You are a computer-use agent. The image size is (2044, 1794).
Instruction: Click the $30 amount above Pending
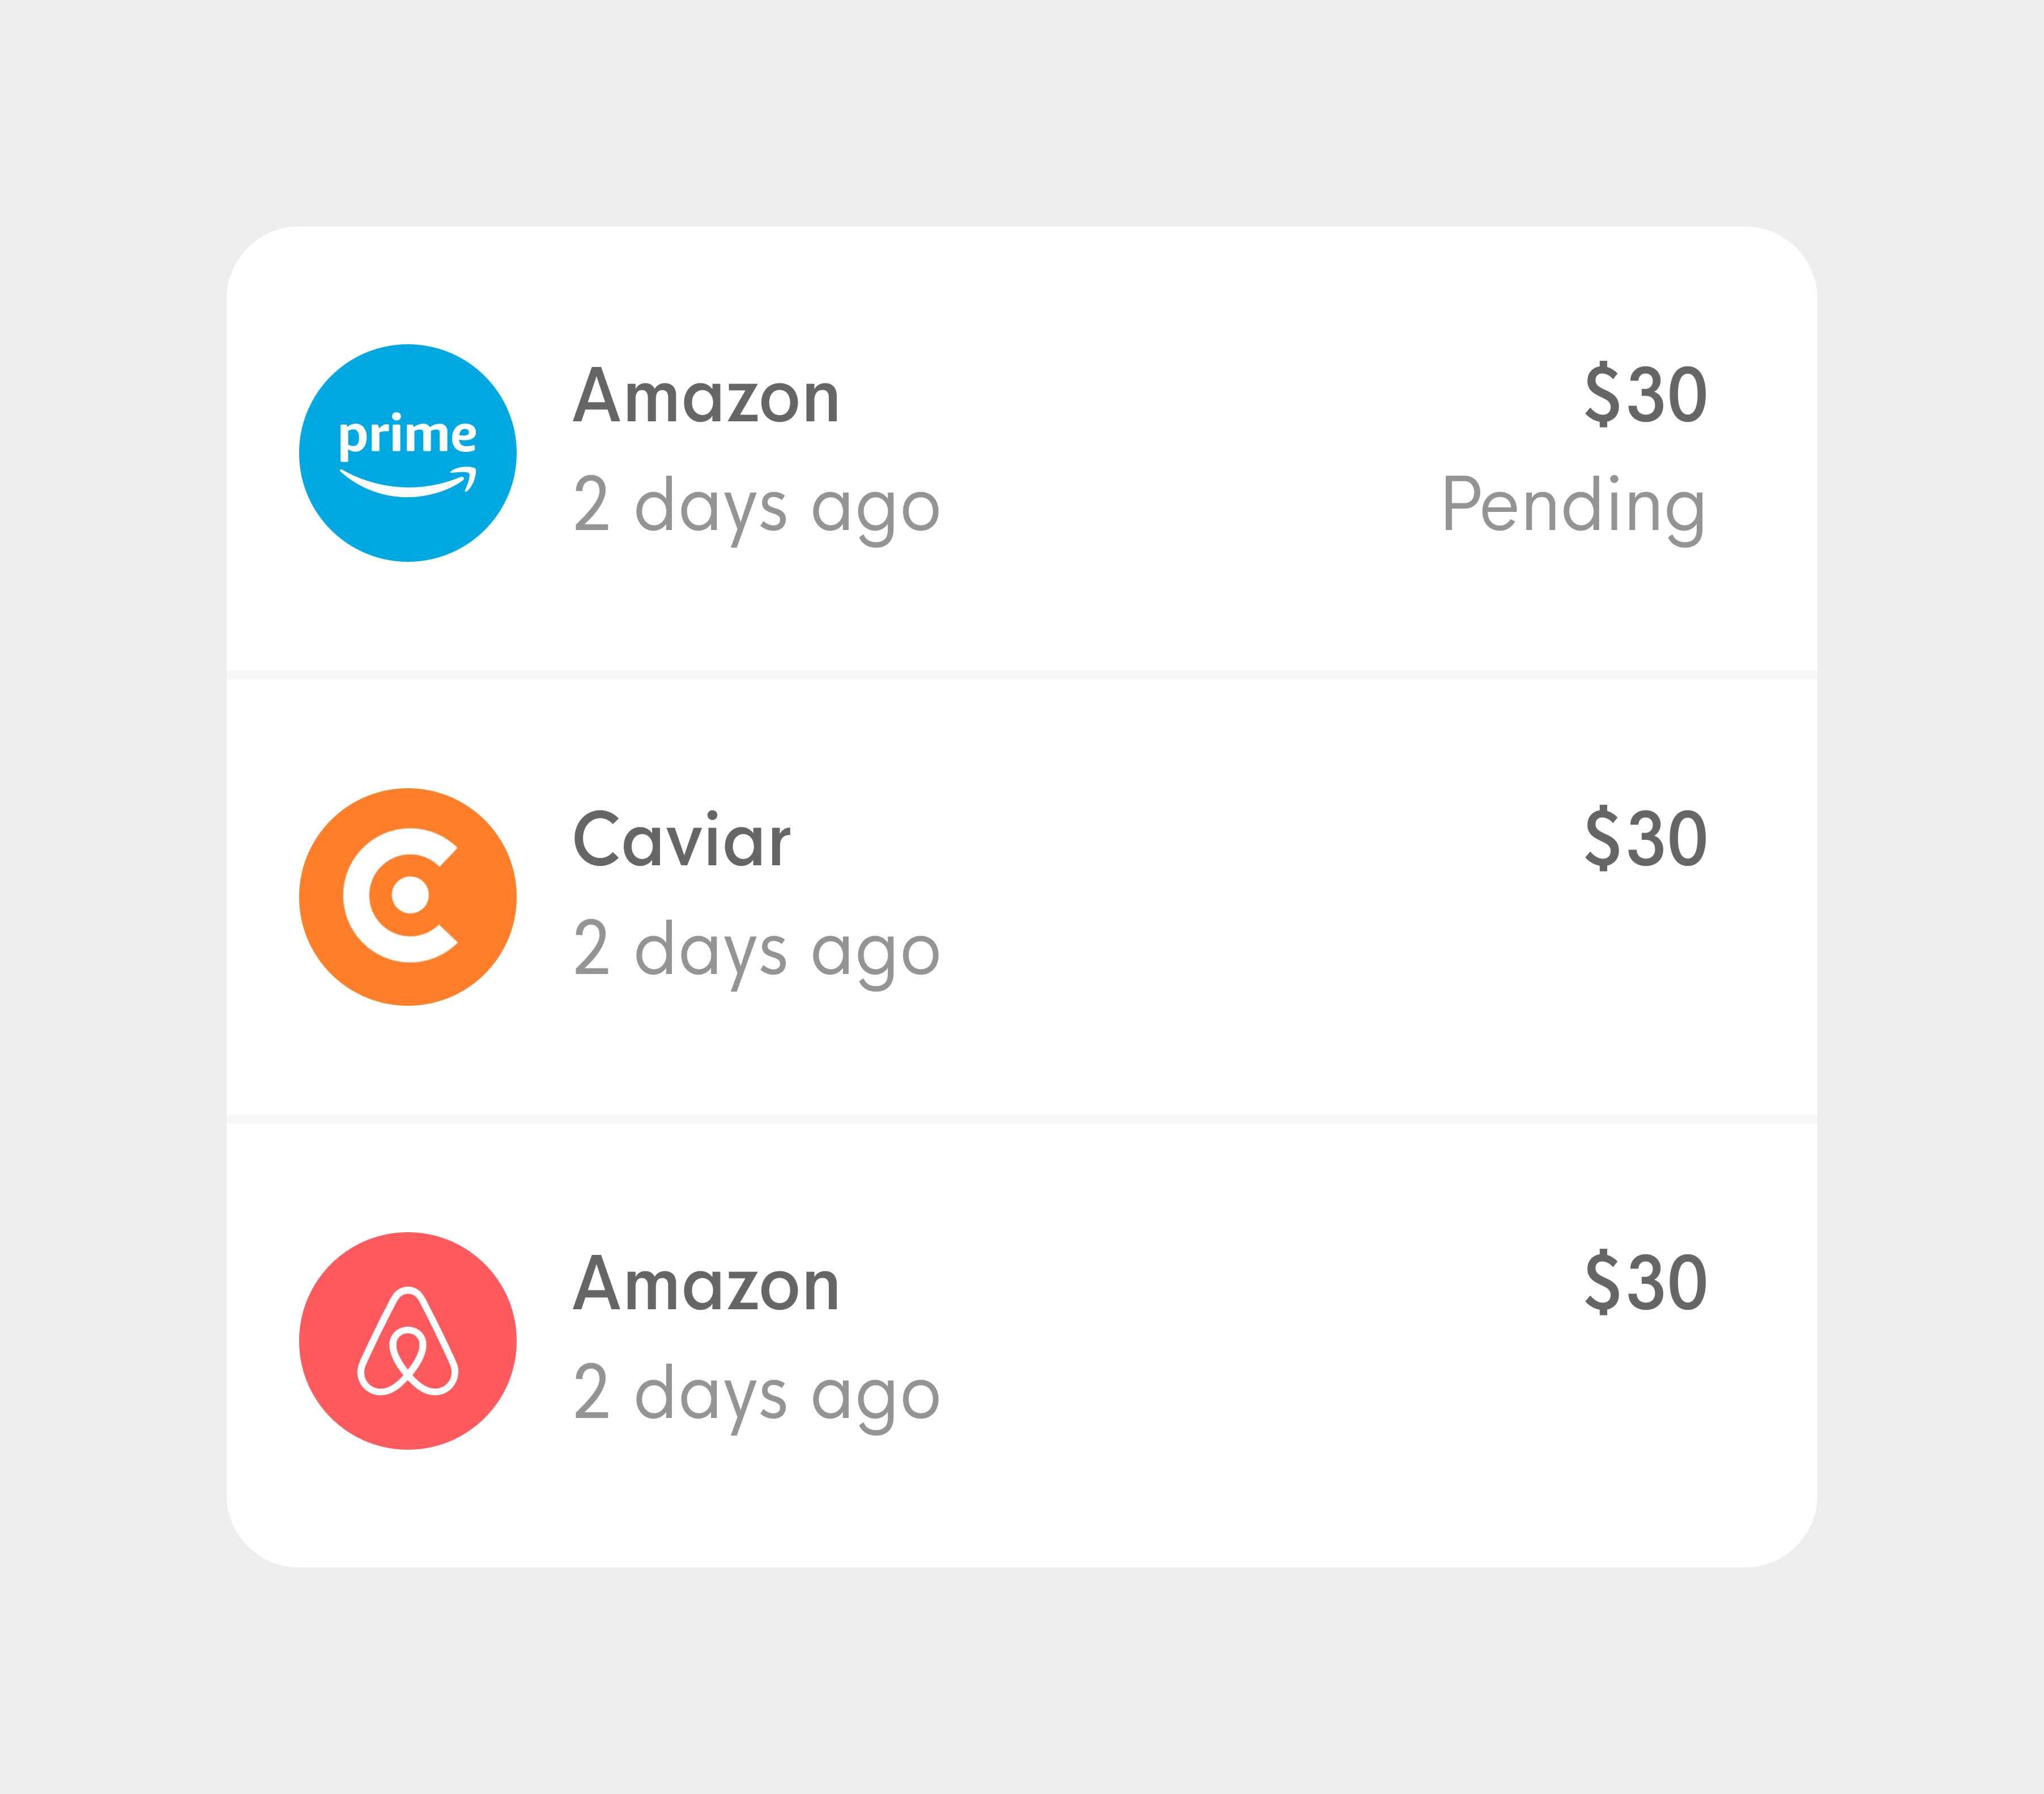click(x=1645, y=395)
